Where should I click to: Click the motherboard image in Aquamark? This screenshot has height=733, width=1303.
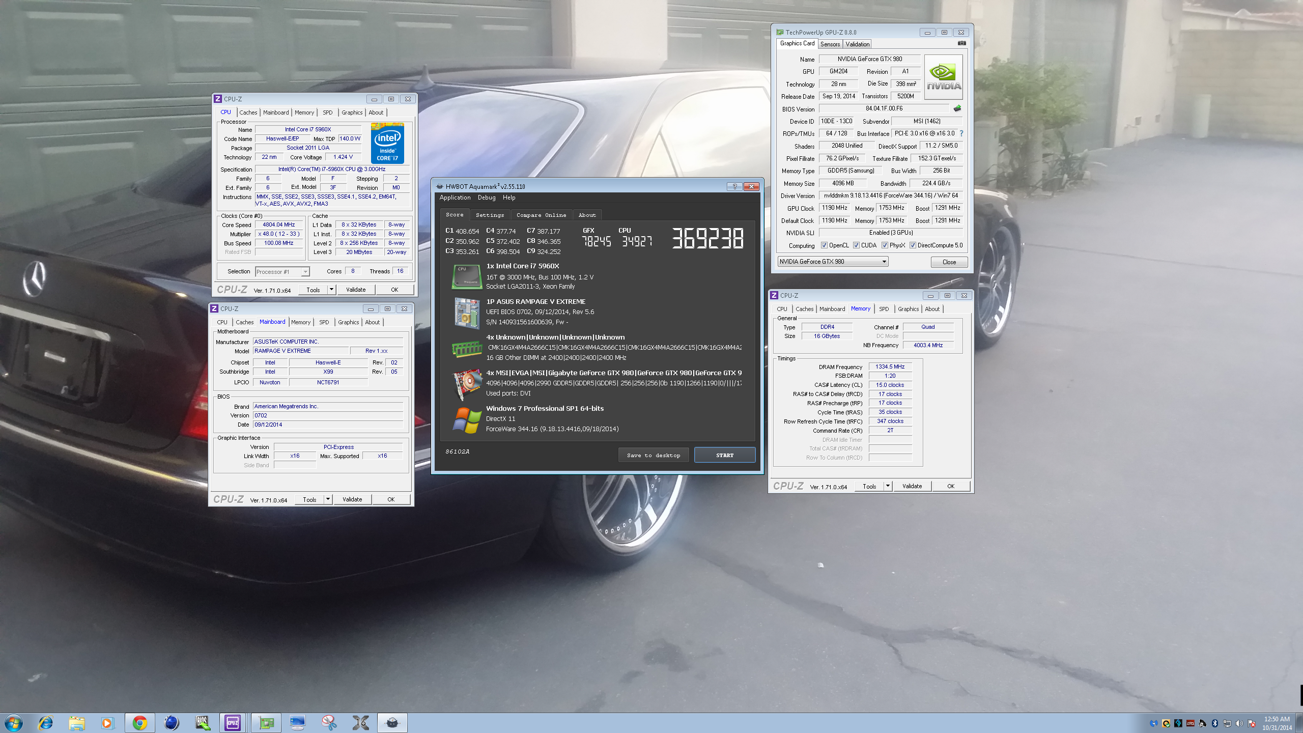click(x=467, y=313)
